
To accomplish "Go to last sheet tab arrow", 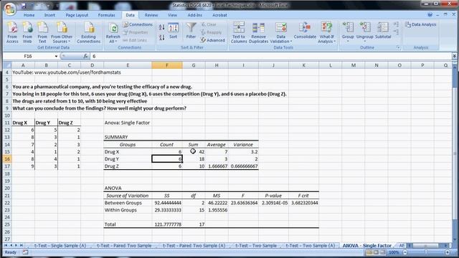I will [21, 245].
